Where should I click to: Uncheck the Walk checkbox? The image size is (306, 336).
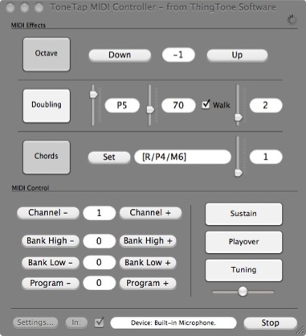tap(206, 104)
